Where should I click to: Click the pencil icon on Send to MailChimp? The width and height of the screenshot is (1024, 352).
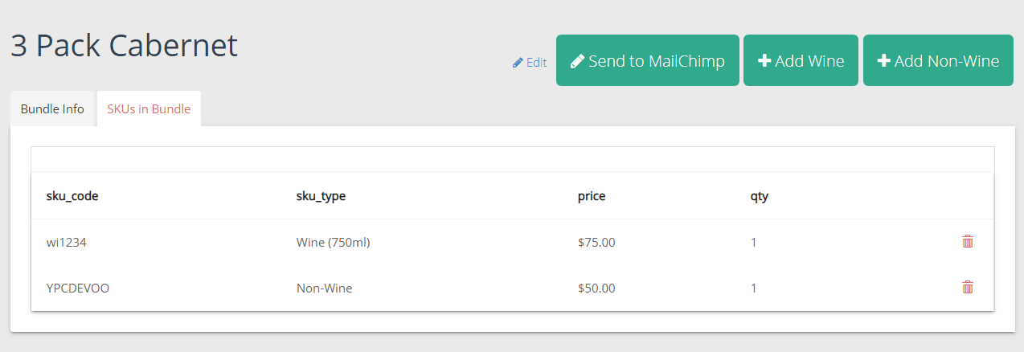[x=577, y=61]
